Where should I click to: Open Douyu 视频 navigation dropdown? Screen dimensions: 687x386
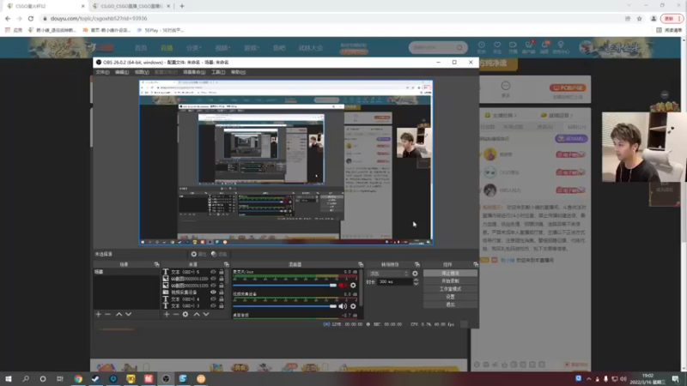coord(222,48)
